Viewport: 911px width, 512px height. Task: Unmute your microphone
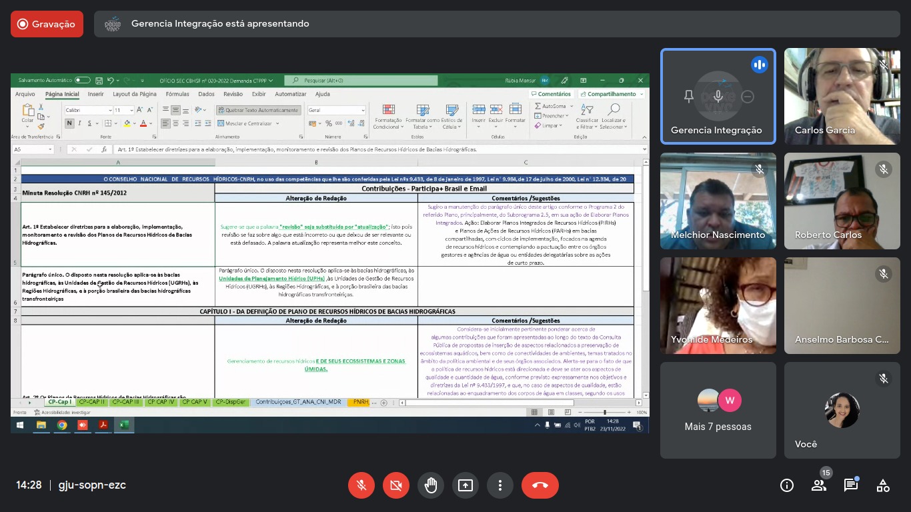pyautogui.click(x=361, y=485)
